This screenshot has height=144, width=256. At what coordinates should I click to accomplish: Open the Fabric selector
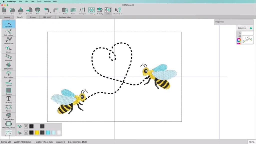coord(73,11)
